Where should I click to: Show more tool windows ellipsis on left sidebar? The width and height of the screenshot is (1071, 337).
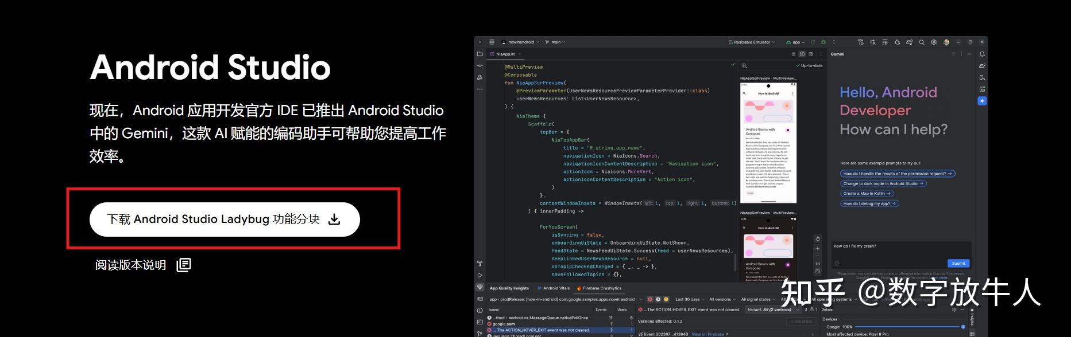coord(480,89)
